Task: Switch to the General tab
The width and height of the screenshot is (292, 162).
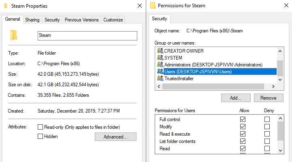Action: point(13,19)
